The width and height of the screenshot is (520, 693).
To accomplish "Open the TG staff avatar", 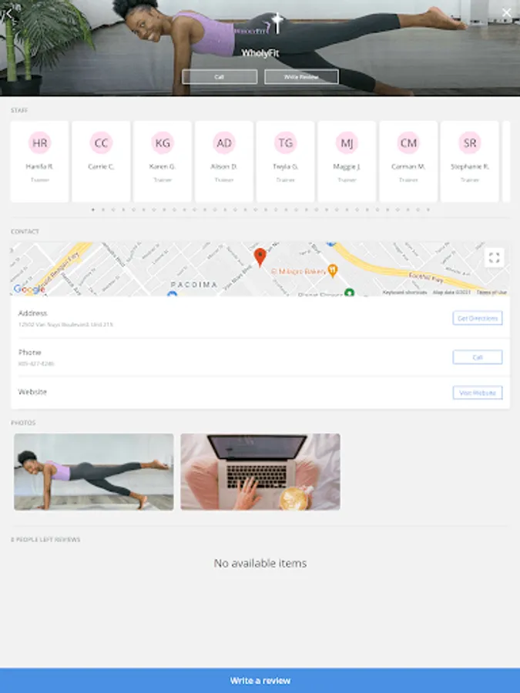I will pos(285,142).
